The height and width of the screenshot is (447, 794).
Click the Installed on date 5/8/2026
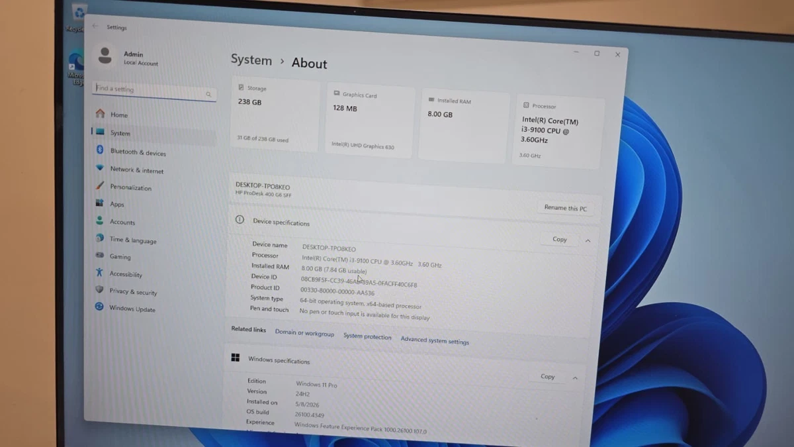pos(306,405)
